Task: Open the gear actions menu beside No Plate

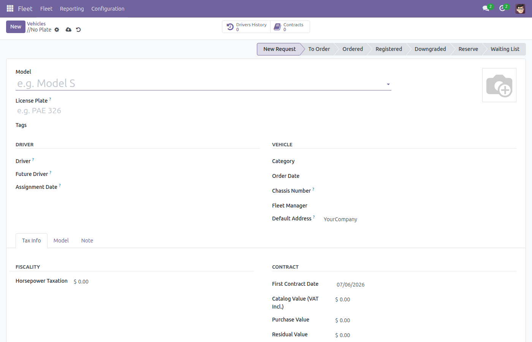Action: point(57,30)
